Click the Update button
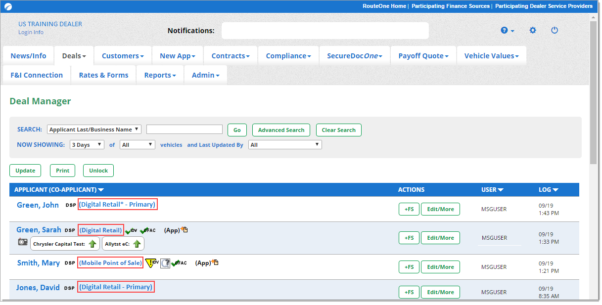 [25, 171]
